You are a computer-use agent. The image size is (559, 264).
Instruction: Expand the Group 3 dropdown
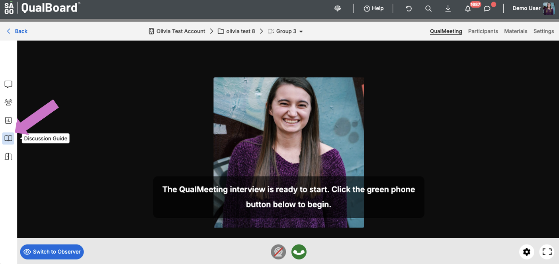[x=285, y=31]
